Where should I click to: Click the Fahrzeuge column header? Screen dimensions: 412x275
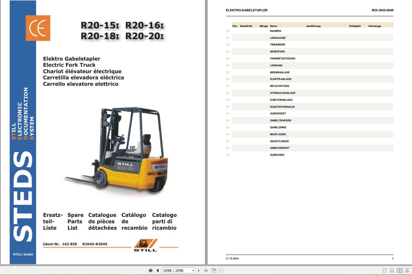[375, 26]
